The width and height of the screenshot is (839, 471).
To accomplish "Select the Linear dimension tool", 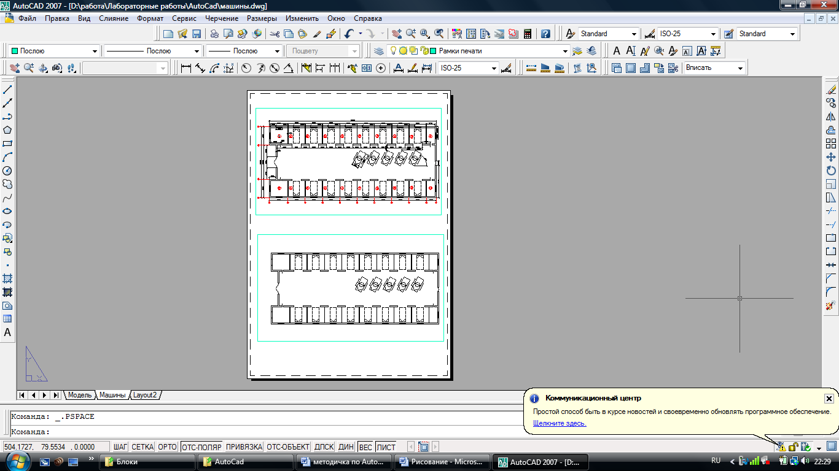I will coord(186,68).
